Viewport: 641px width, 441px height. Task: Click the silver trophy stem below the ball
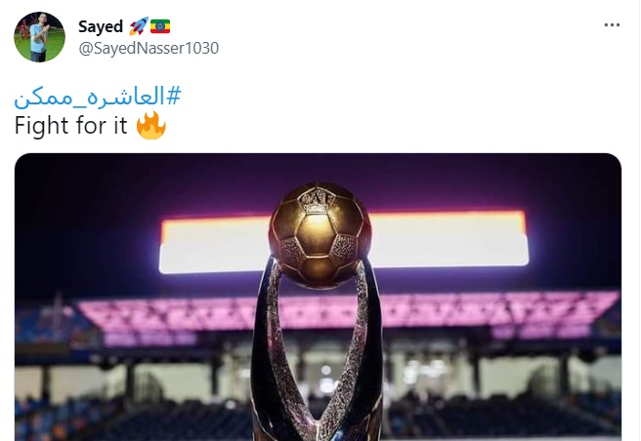pyautogui.click(x=317, y=359)
